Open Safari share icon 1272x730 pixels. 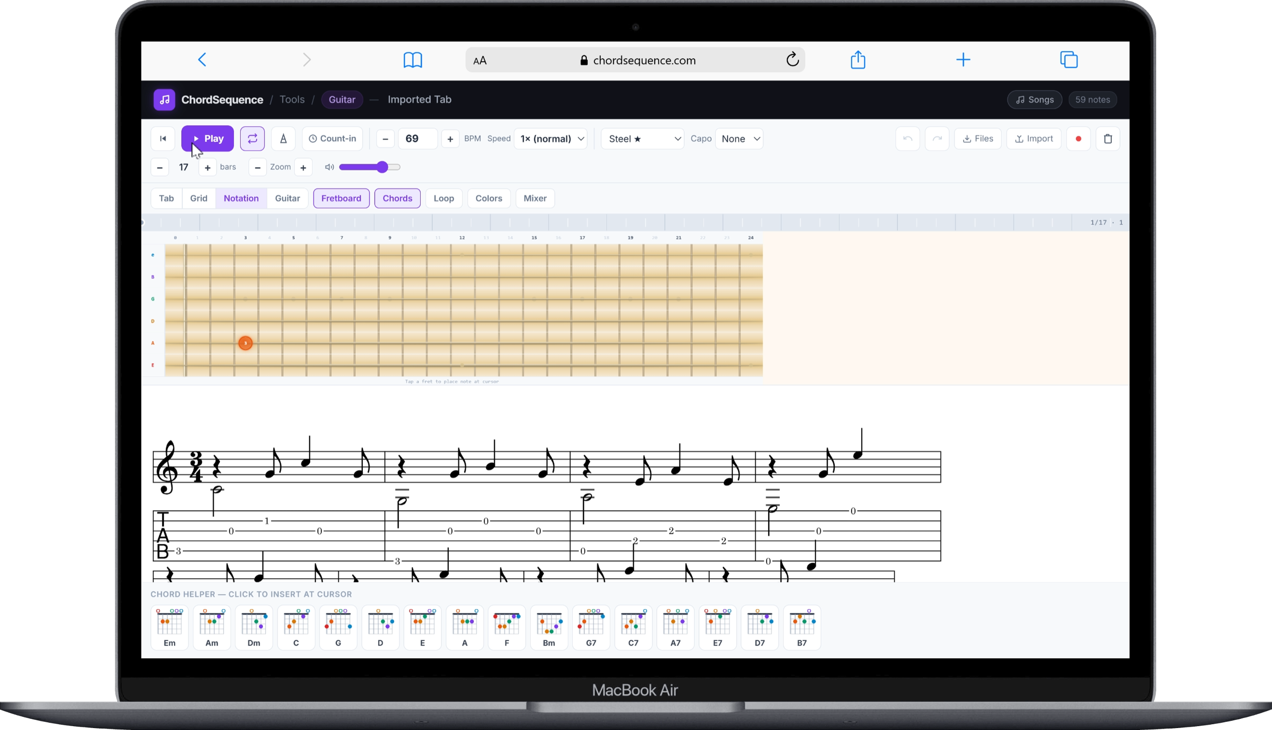click(x=858, y=60)
